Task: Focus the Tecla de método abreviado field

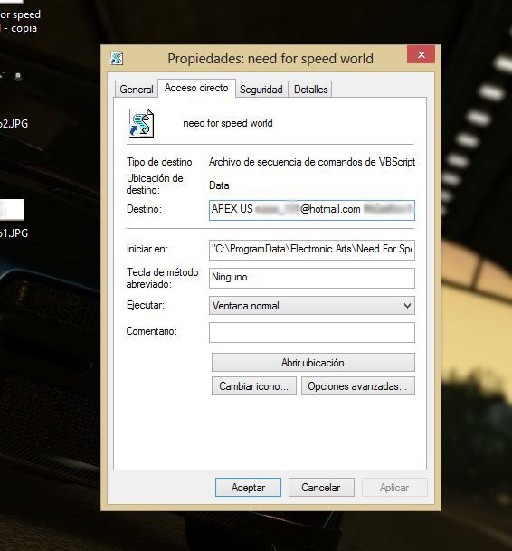Action: point(312,278)
